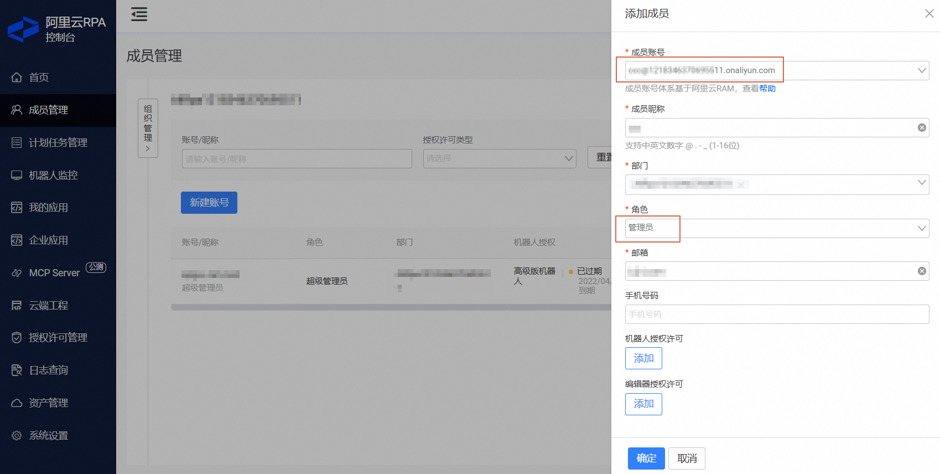Click the 已过期 status text
Screen dimensions: 940x474
coord(589,271)
